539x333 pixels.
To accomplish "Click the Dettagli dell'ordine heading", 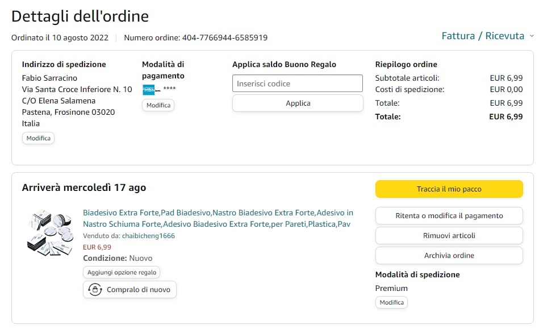I will (x=80, y=16).
